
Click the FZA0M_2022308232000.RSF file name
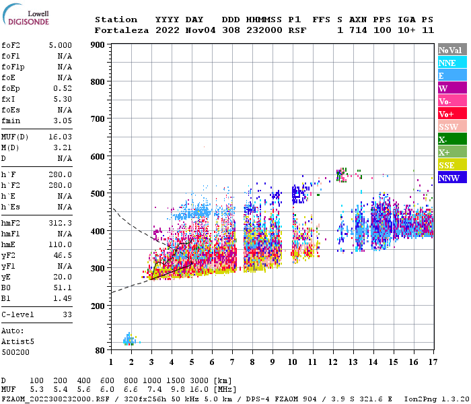pyautogui.click(x=56, y=399)
